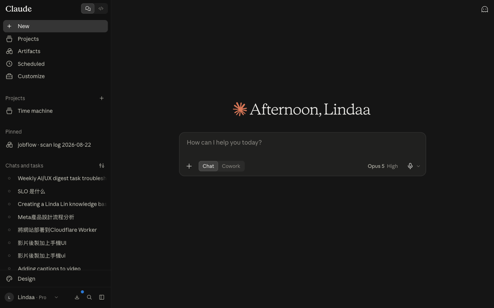This screenshot has height=308, width=494.
Task: Open Chats and tasks filter settings icon
Action: pos(102,166)
